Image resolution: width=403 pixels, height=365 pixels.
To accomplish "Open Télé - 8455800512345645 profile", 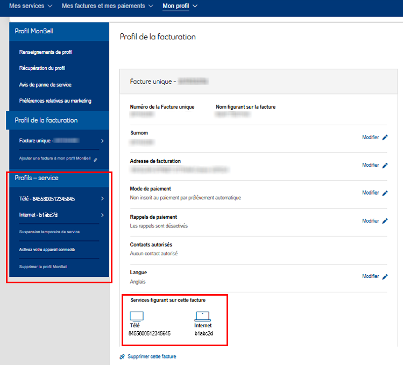I will tap(47, 199).
